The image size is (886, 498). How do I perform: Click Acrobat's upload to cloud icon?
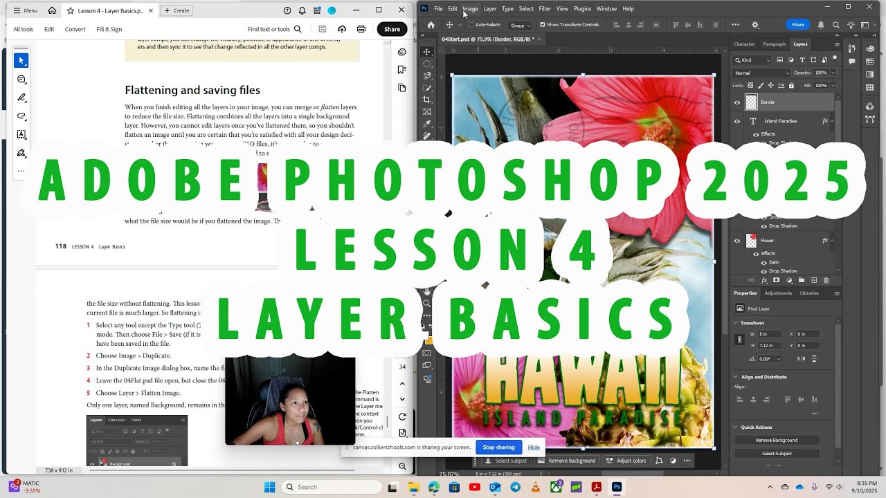(x=342, y=29)
